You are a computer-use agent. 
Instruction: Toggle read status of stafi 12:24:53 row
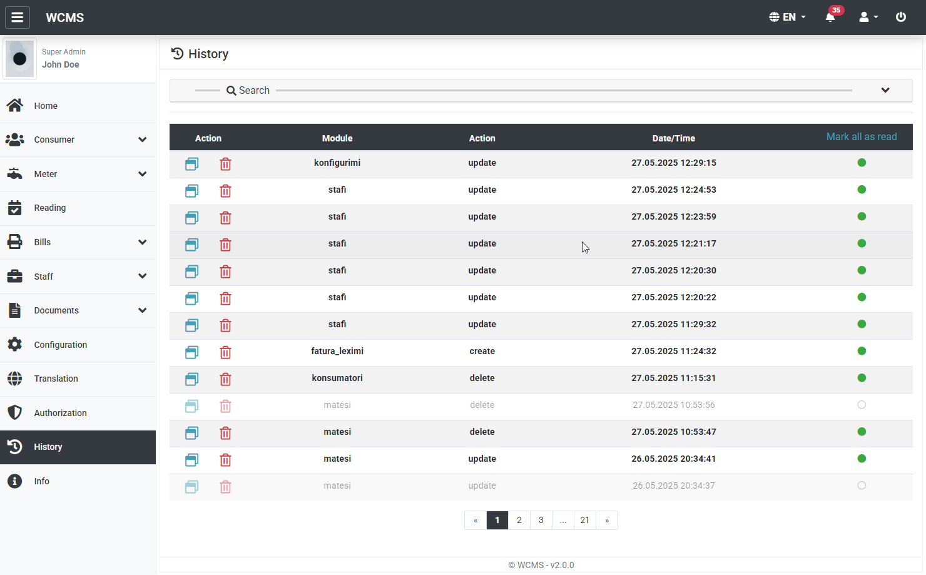pyautogui.click(x=862, y=190)
